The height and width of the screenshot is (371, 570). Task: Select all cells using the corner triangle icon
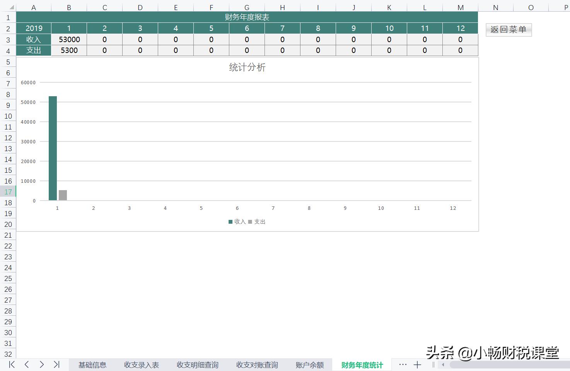(12, 7)
